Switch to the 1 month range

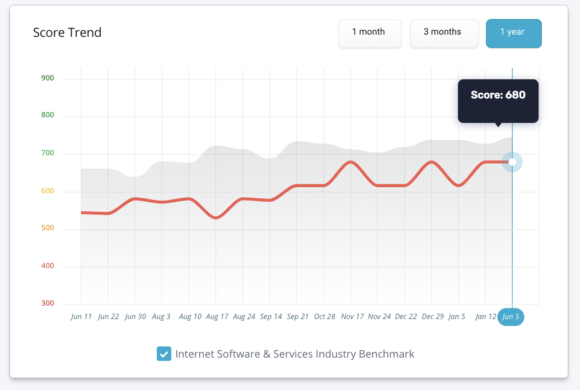(x=369, y=33)
